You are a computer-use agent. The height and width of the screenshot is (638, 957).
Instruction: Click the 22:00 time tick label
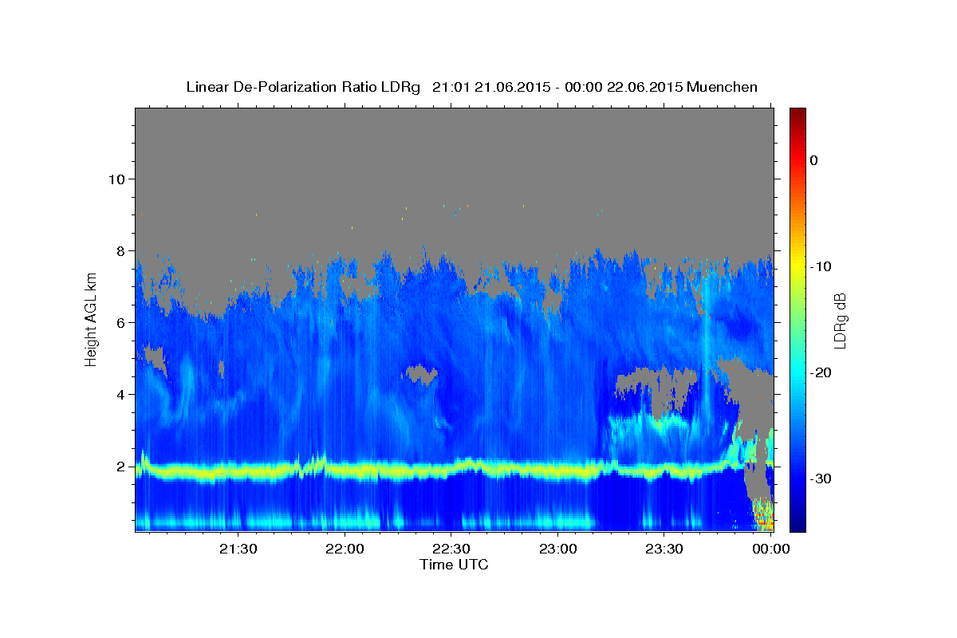pos(345,549)
